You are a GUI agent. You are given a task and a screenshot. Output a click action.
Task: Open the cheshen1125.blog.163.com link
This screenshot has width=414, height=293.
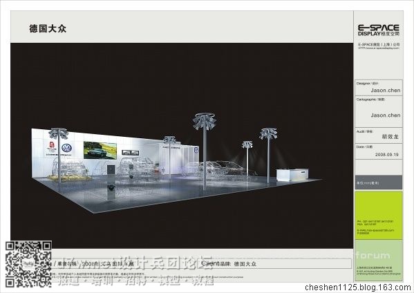358,287
